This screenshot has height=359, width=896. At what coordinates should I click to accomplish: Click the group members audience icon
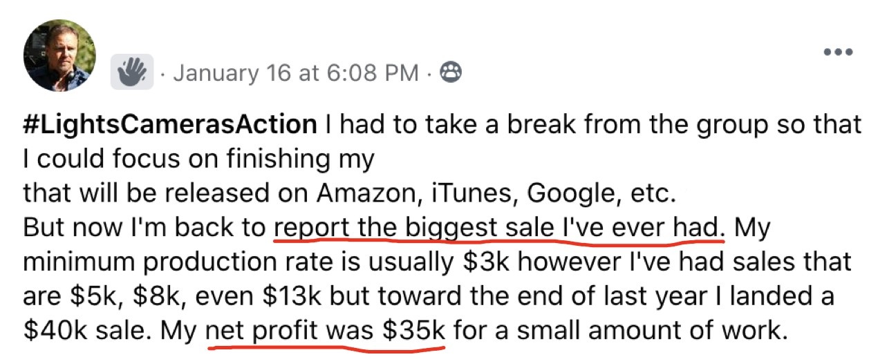tap(451, 71)
